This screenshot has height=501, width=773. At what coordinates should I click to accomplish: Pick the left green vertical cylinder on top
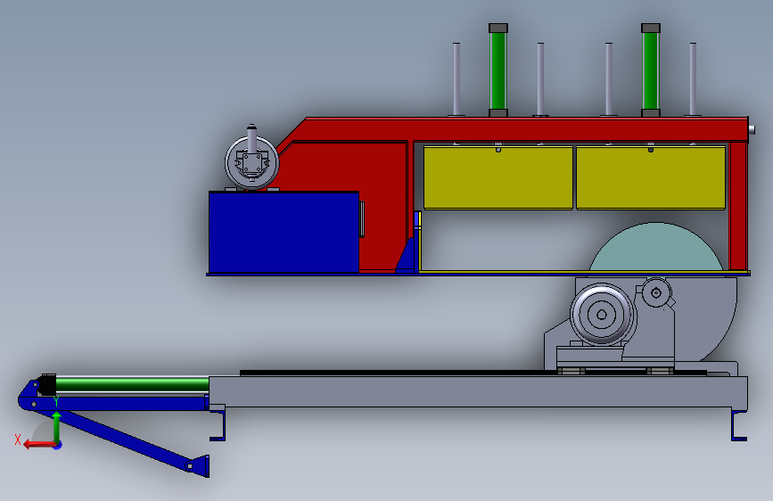coord(498,70)
